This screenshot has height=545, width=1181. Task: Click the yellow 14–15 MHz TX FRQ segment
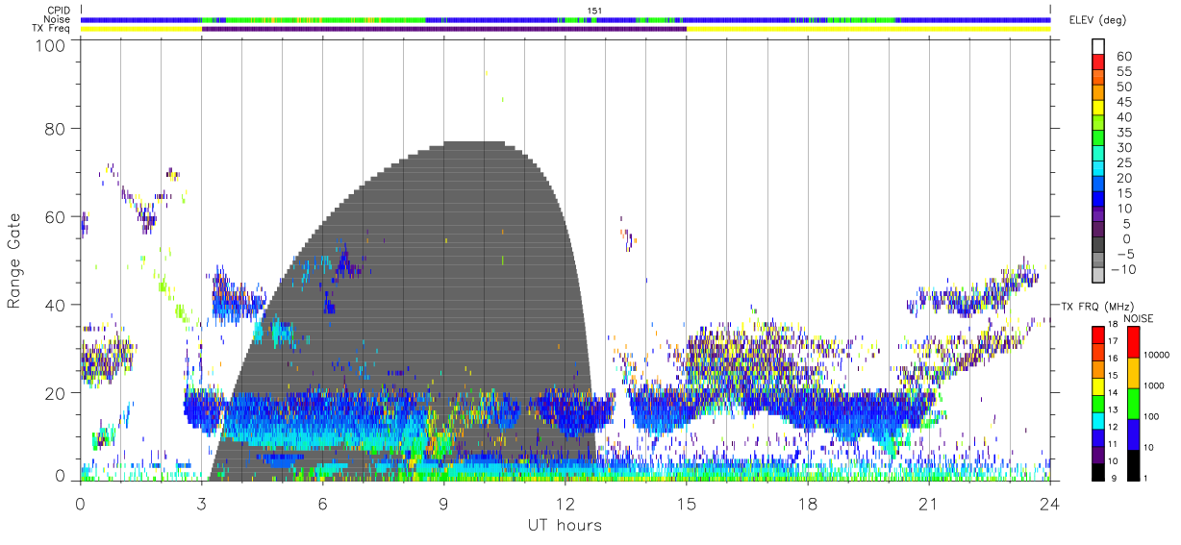pos(1099,385)
